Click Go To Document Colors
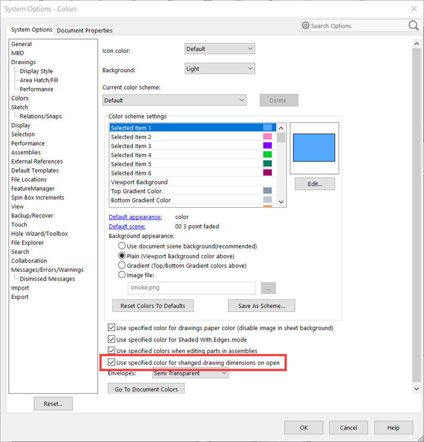 pyautogui.click(x=146, y=389)
